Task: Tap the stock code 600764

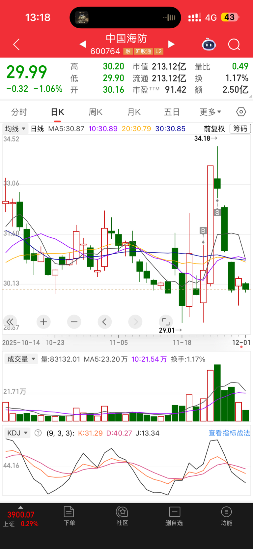Action: pyautogui.click(x=105, y=51)
